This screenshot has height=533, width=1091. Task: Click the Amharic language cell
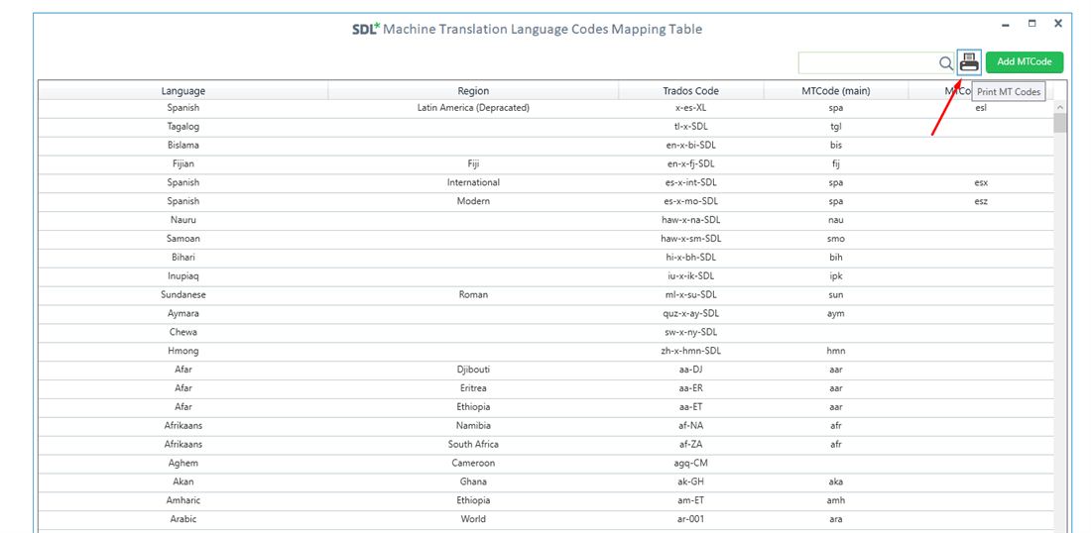(183, 500)
